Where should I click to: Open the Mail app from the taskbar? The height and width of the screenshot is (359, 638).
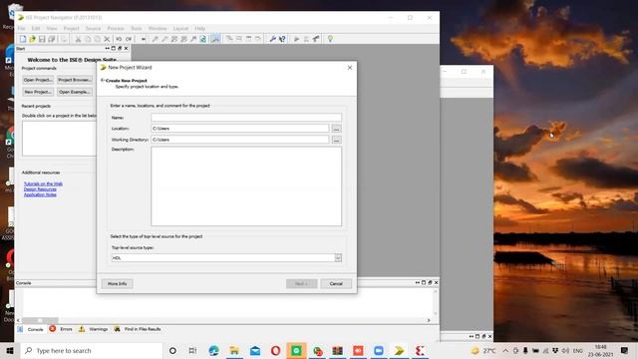coord(255,350)
